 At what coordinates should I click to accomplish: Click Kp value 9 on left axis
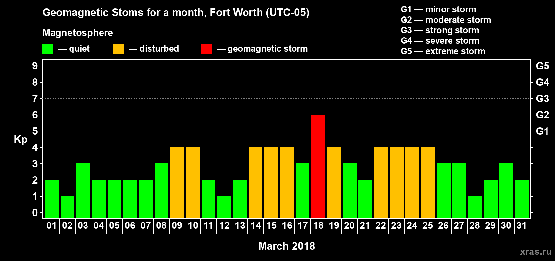point(35,66)
